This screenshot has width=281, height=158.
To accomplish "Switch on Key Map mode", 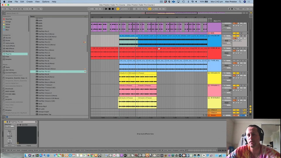I will click(235, 9).
